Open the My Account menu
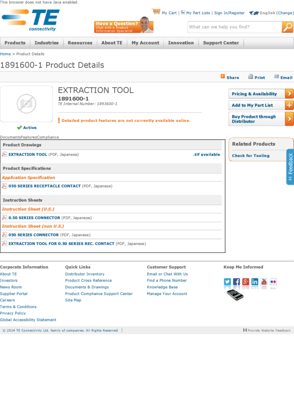Image resolution: width=294 pixels, height=416 pixels. (145, 43)
